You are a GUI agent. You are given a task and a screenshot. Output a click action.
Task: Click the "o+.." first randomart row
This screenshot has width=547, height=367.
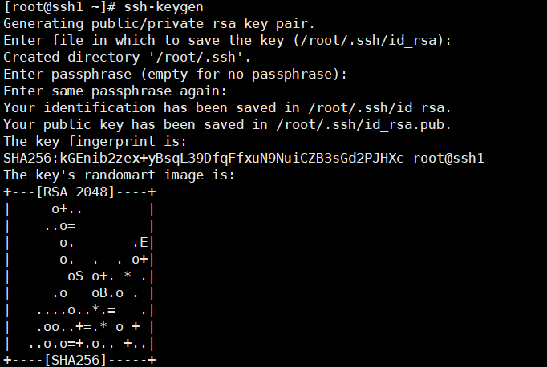click(x=67, y=208)
